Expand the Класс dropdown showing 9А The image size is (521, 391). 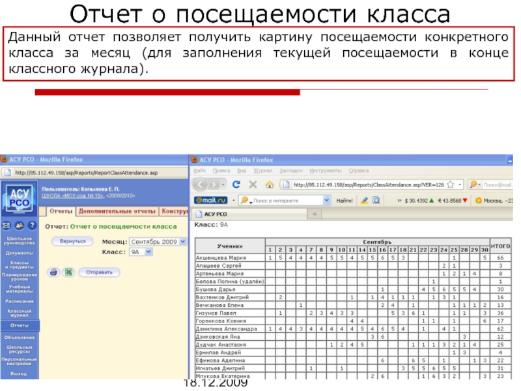[143, 251]
